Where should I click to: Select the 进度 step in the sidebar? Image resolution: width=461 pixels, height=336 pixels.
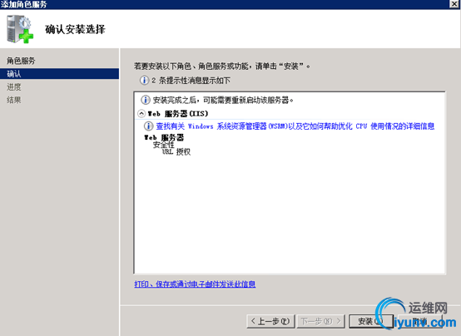(14, 87)
